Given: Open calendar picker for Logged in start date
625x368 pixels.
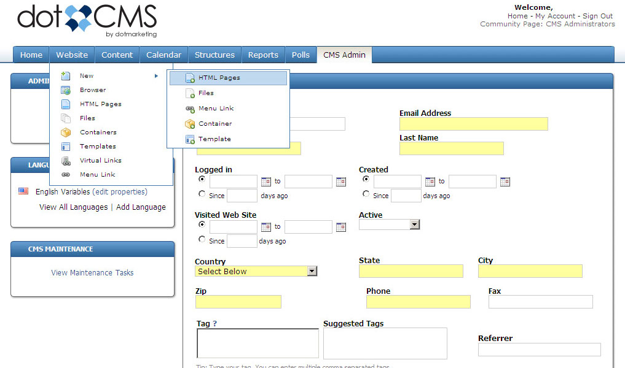Looking at the screenshot, I should point(266,182).
